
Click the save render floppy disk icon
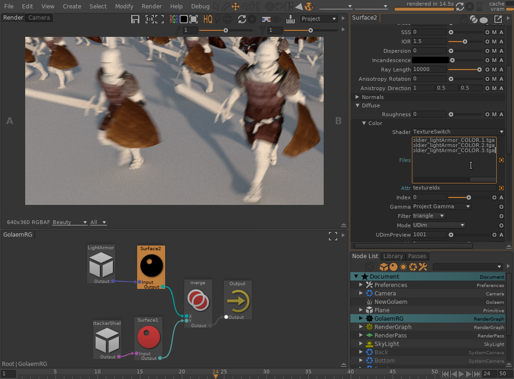point(135,19)
